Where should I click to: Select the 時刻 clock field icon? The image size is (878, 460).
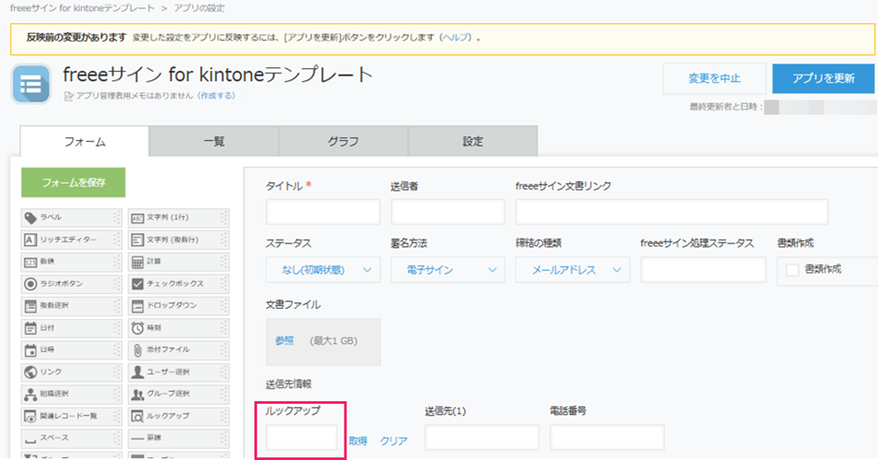point(137,328)
